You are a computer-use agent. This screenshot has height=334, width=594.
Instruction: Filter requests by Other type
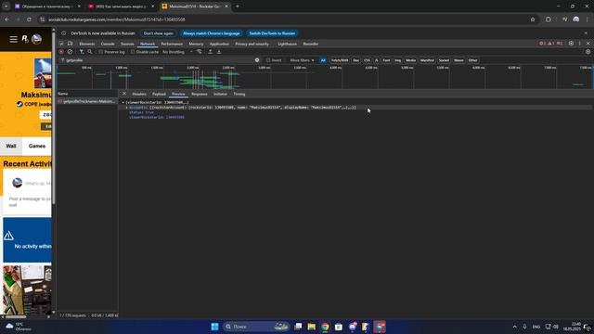[x=472, y=60]
